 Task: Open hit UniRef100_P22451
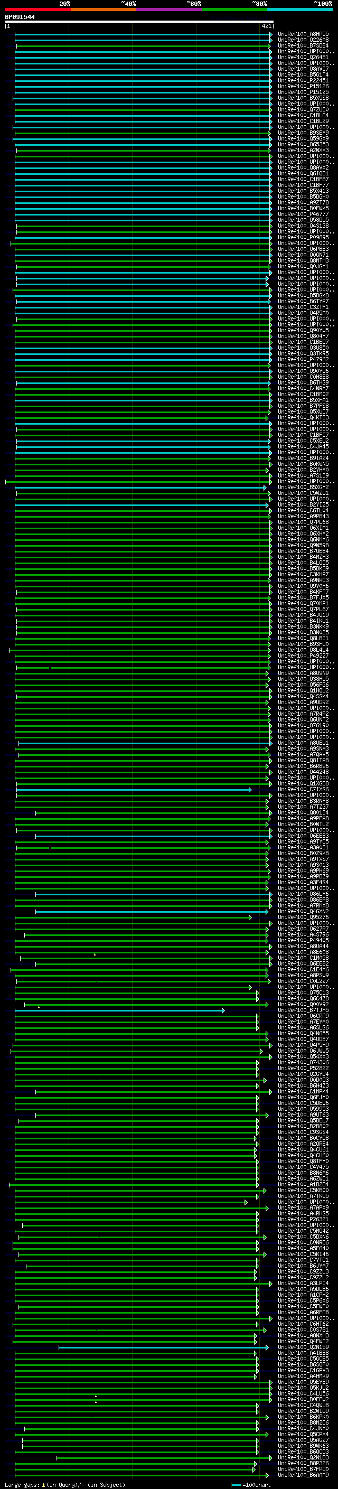click(x=303, y=80)
